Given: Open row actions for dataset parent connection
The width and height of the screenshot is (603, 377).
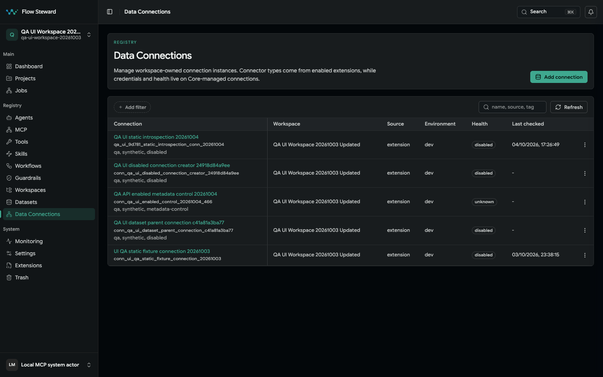Looking at the screenshot, I should pos(585,230).
